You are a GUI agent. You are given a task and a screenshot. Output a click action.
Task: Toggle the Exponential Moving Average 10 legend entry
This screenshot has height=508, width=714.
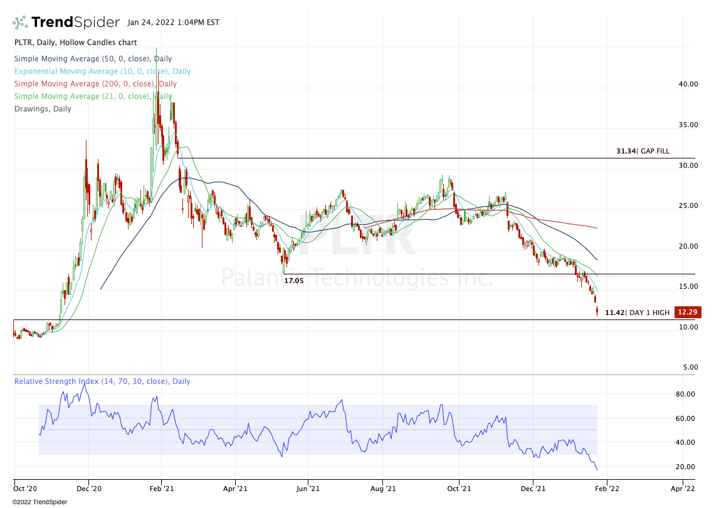pos(102,71)
